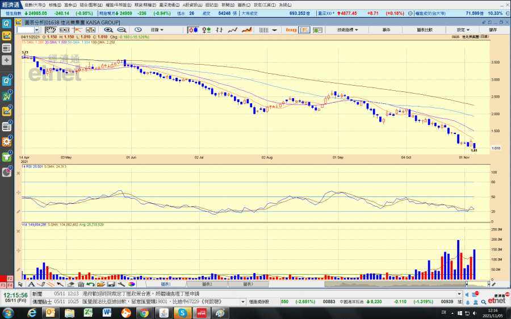Click the 圖表比較 chart compare button

click(424, 30)
